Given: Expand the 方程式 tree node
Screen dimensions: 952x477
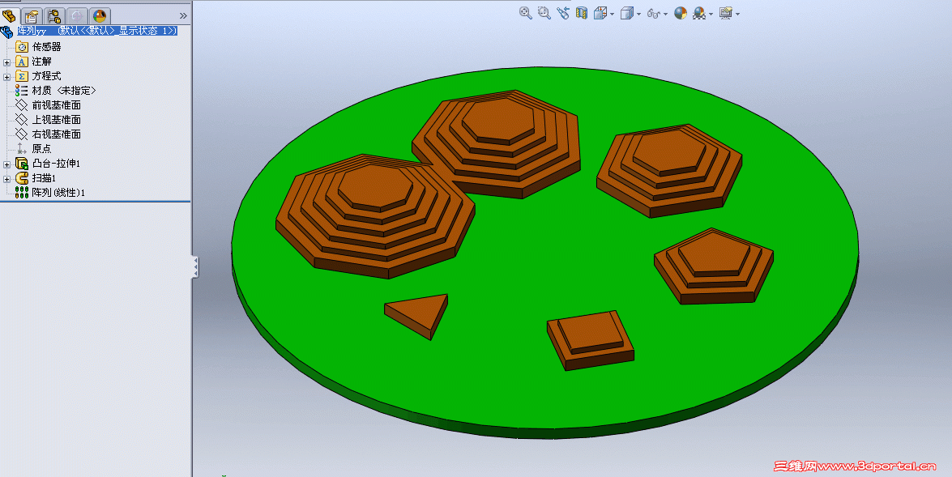Looking at the screenshot, I should point(6,76).
